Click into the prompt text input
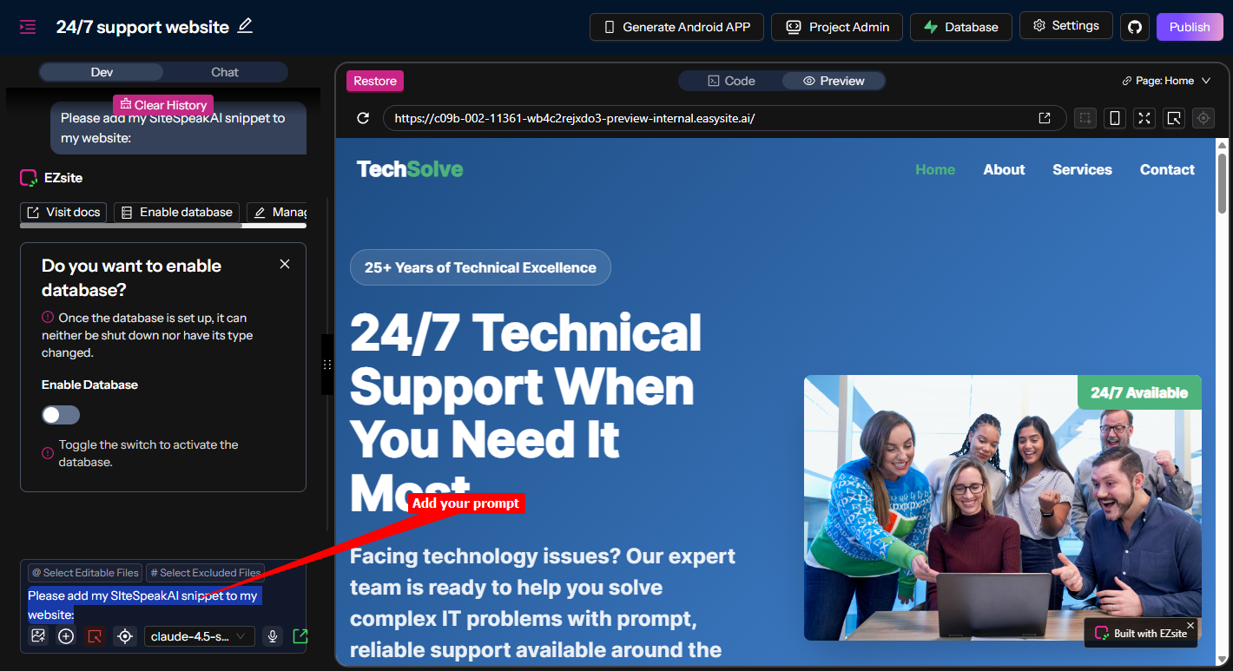Viewport: 1233px width, 671px height. [163, 605]
